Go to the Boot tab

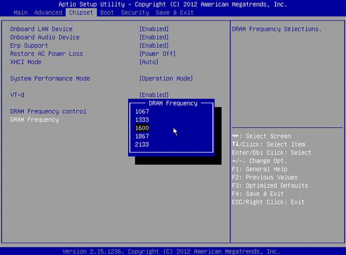(x=107, y=13)
